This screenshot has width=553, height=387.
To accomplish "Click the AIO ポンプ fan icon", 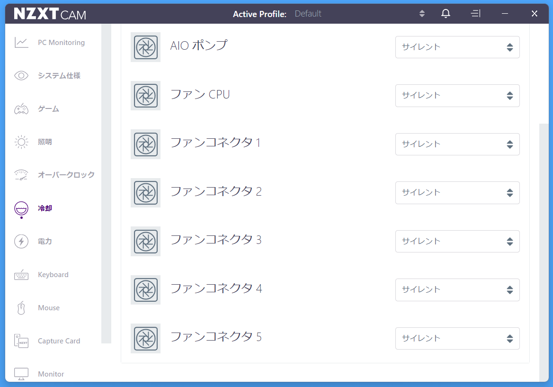I will [145, 47].
